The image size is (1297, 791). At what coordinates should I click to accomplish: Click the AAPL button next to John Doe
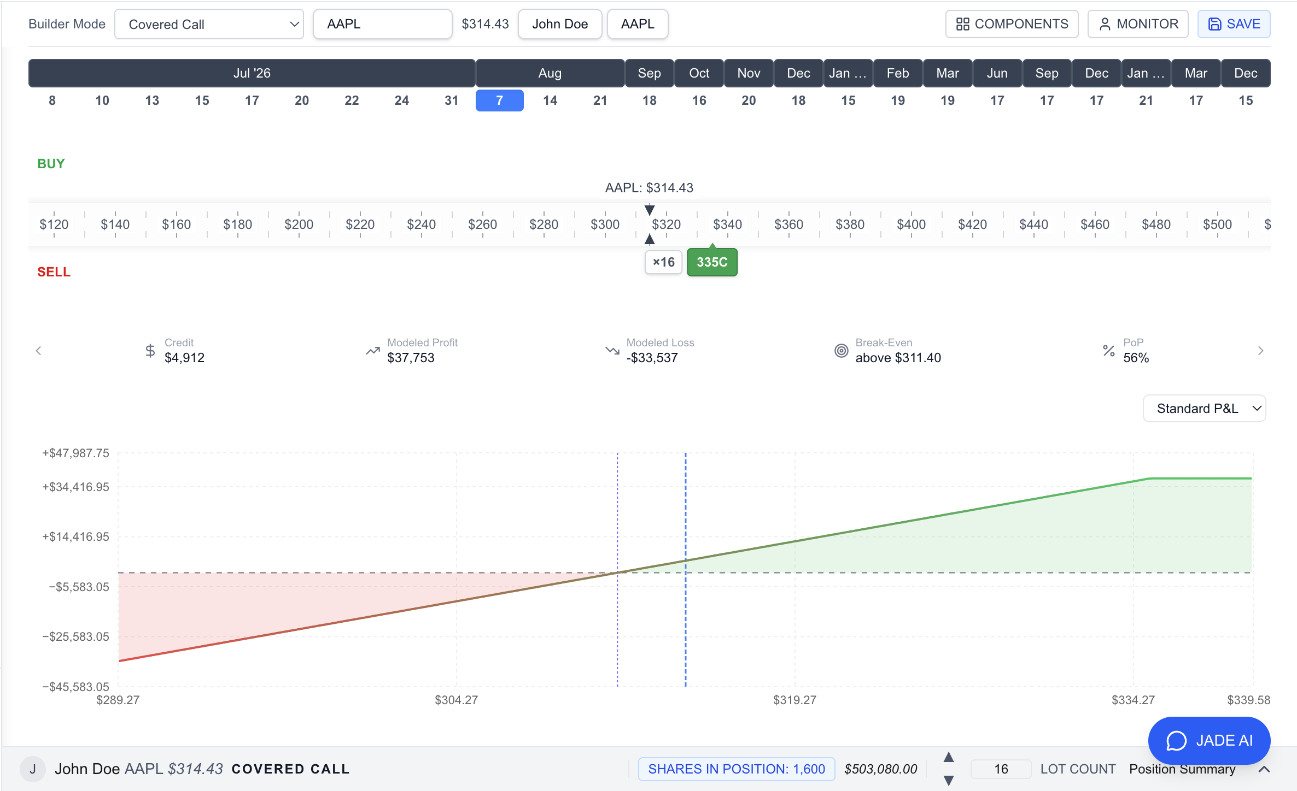(638, 24)
